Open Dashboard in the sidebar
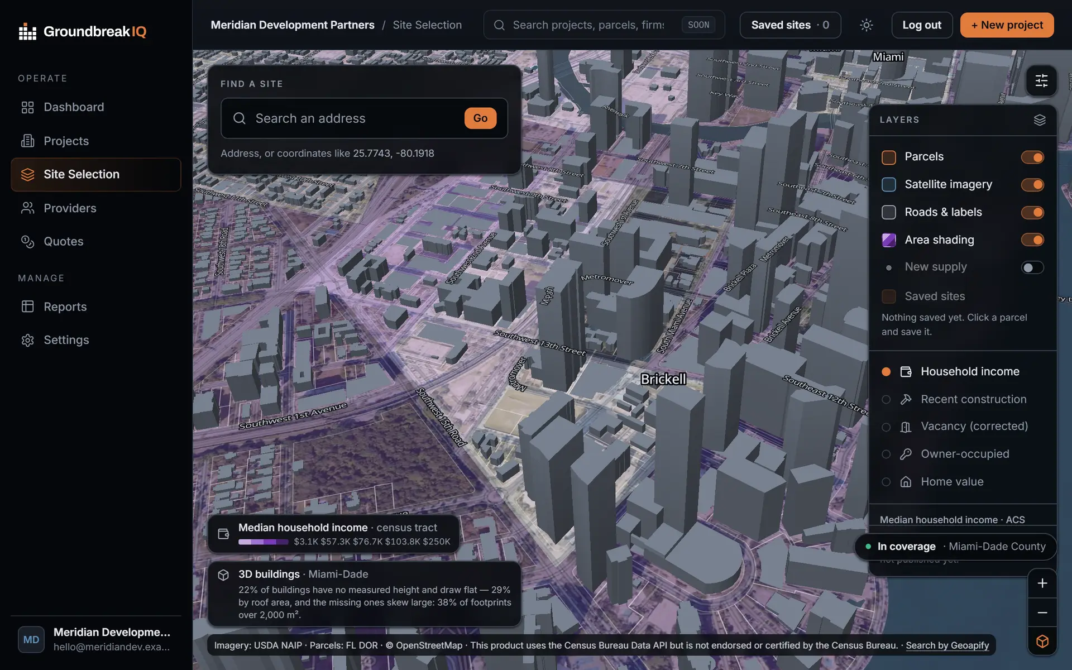Image resolution: width=1072 pixels, height=670 pixels. [96, 107]
